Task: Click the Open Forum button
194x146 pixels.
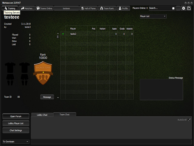Action: click(16, 116)
